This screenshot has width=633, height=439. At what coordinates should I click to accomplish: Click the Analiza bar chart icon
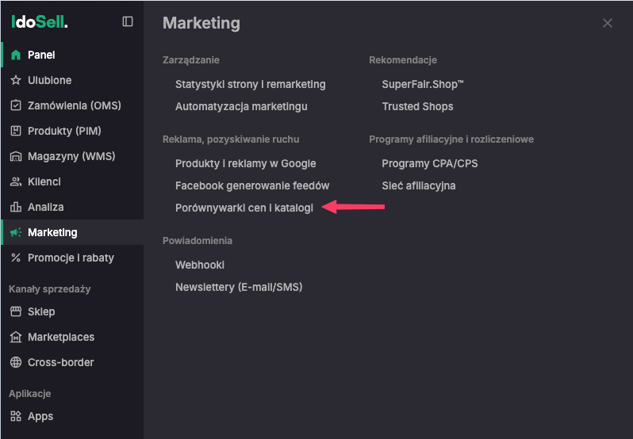16,207
